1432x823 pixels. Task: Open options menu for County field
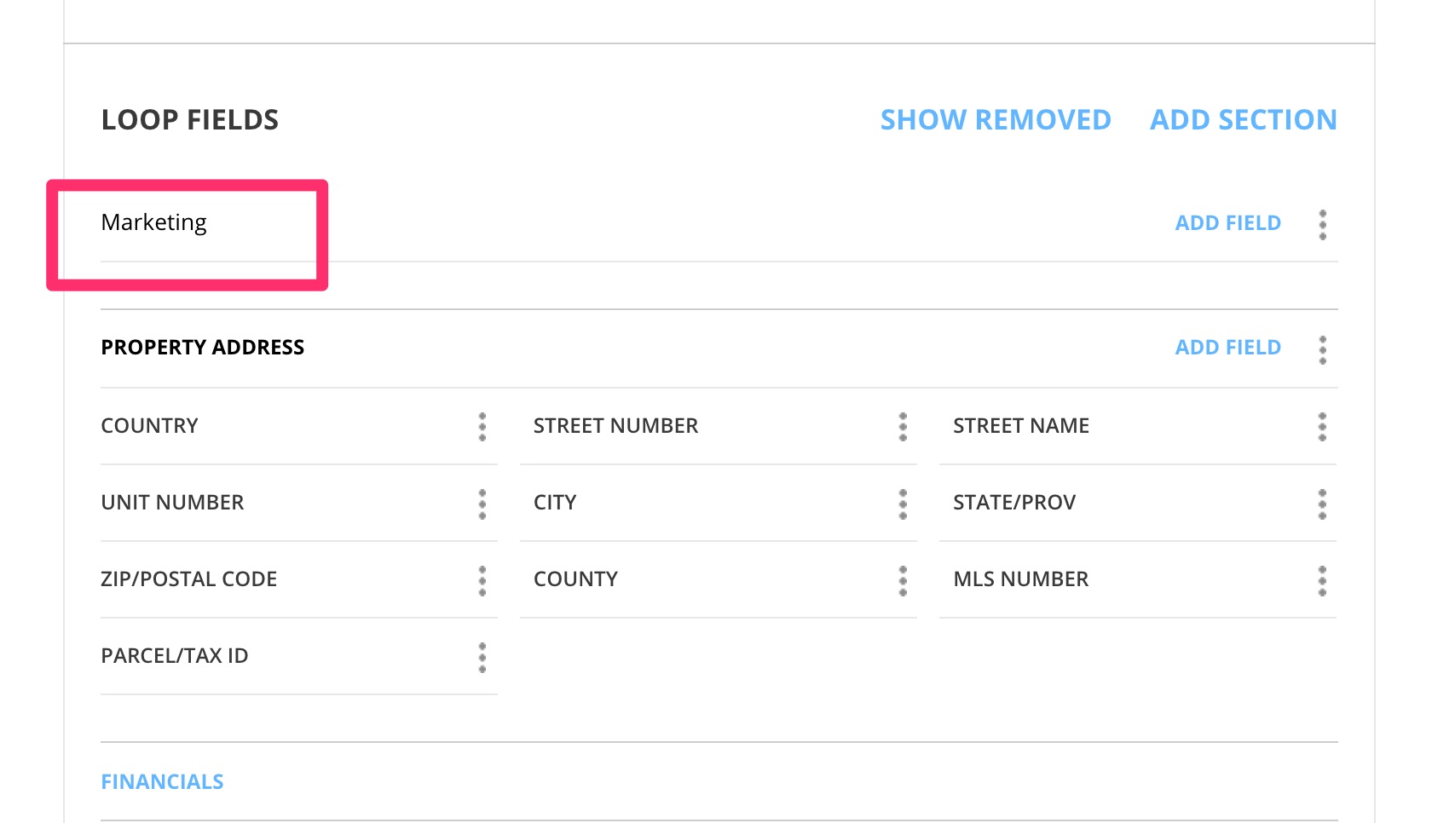tap(903, 580)
